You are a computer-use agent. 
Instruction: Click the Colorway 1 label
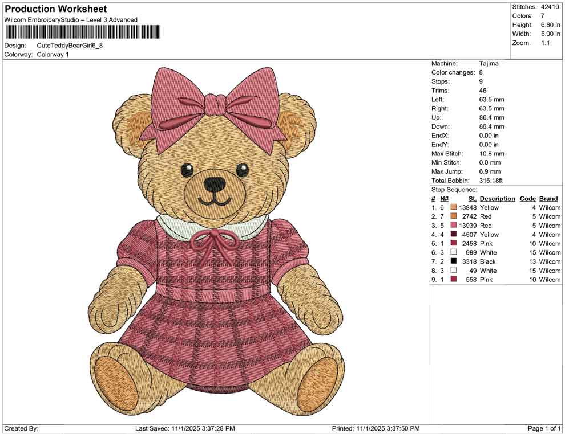(53, 55)
